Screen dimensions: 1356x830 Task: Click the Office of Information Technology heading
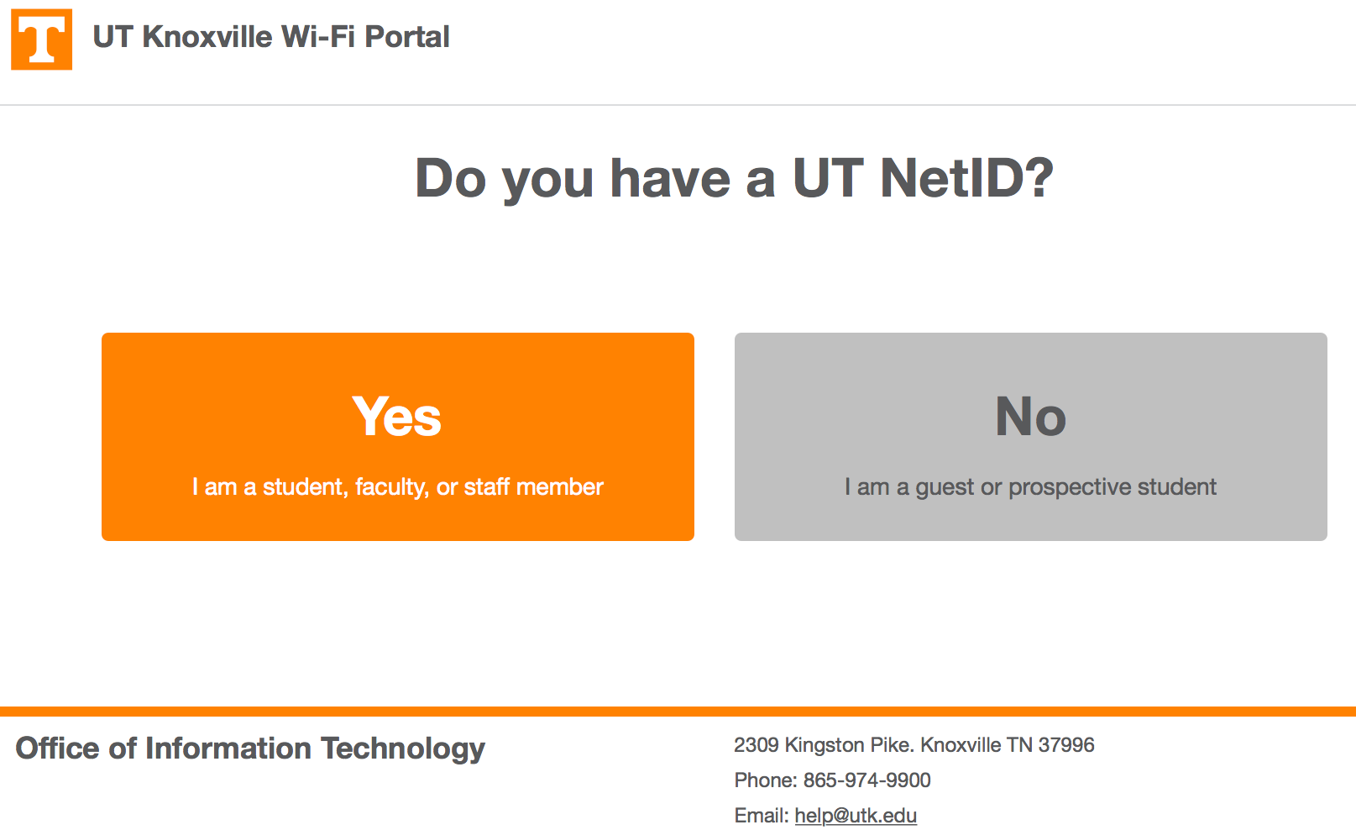point(250,749)
